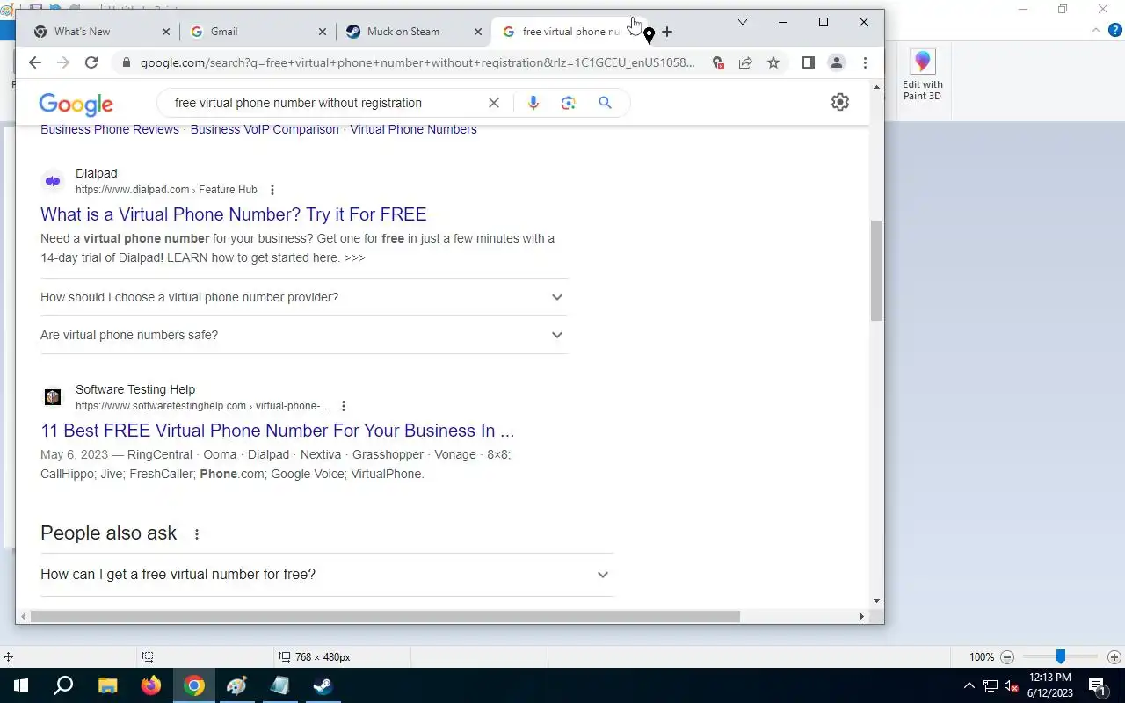1125x703 pixels.
Task: Edit with Paint 3D button
Action: [x=922, y=76]
